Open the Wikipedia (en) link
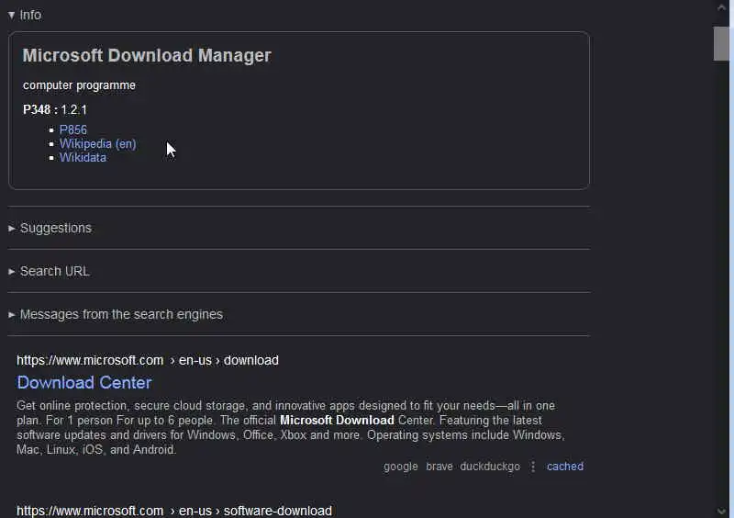 click(97, 144)
